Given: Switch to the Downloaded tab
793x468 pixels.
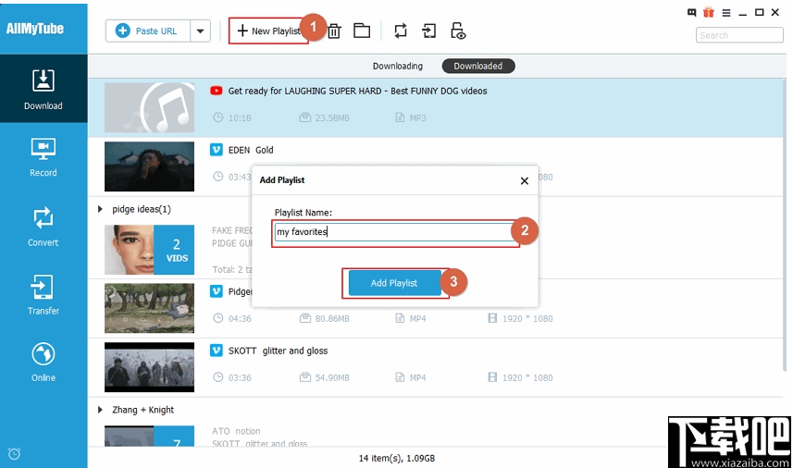Looking at the screenshot, I should 477,66.
